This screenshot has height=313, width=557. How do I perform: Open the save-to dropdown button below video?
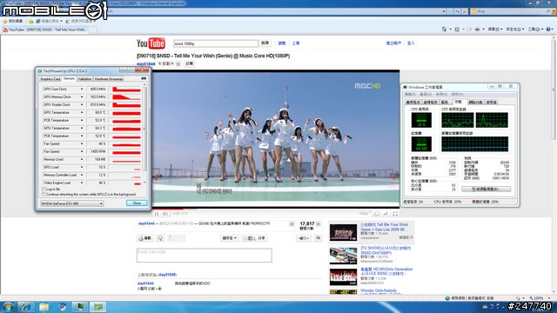click(x=230, y=238)
